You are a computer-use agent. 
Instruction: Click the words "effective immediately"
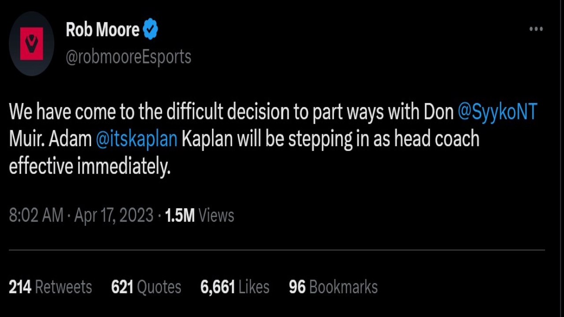[x=89, y=166]
